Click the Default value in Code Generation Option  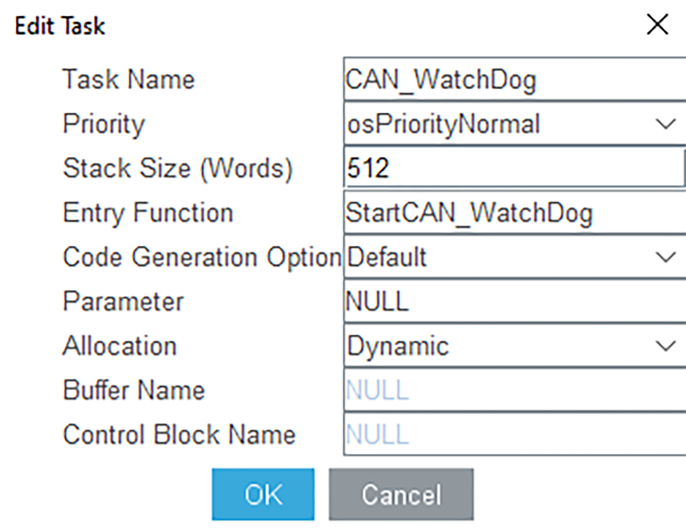pos(387,257)
